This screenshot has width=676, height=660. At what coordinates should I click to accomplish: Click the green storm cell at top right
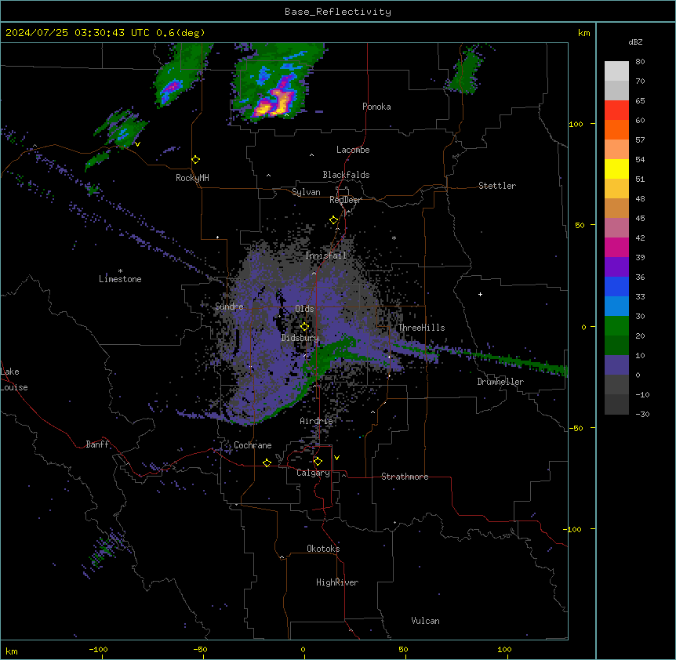point(465,71)
